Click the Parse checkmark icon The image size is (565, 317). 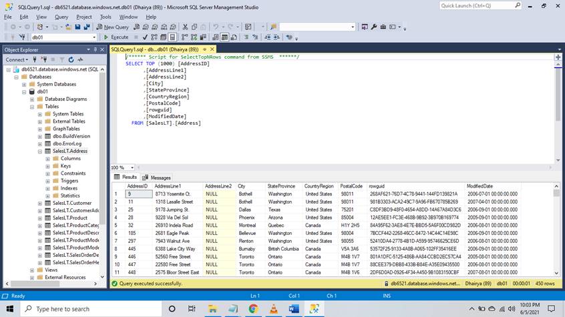[145, 37]
